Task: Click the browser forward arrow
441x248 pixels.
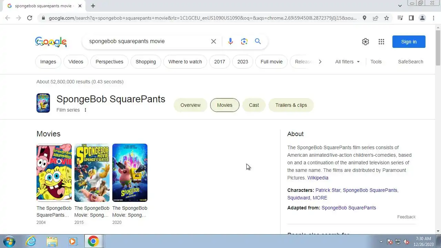Action: point(19,18)
